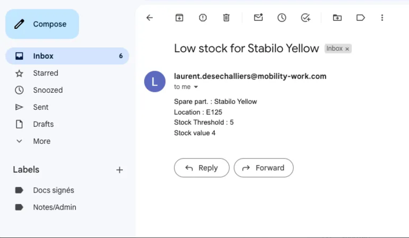The image size is (409, 238).
Task: Delete email using trash icon
Action: (x=227, y=18)
